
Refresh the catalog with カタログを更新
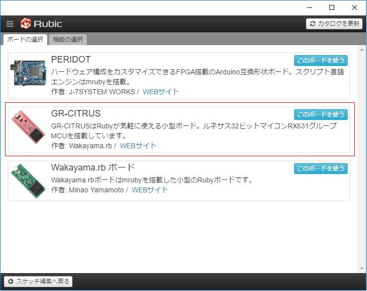(334, 24)
